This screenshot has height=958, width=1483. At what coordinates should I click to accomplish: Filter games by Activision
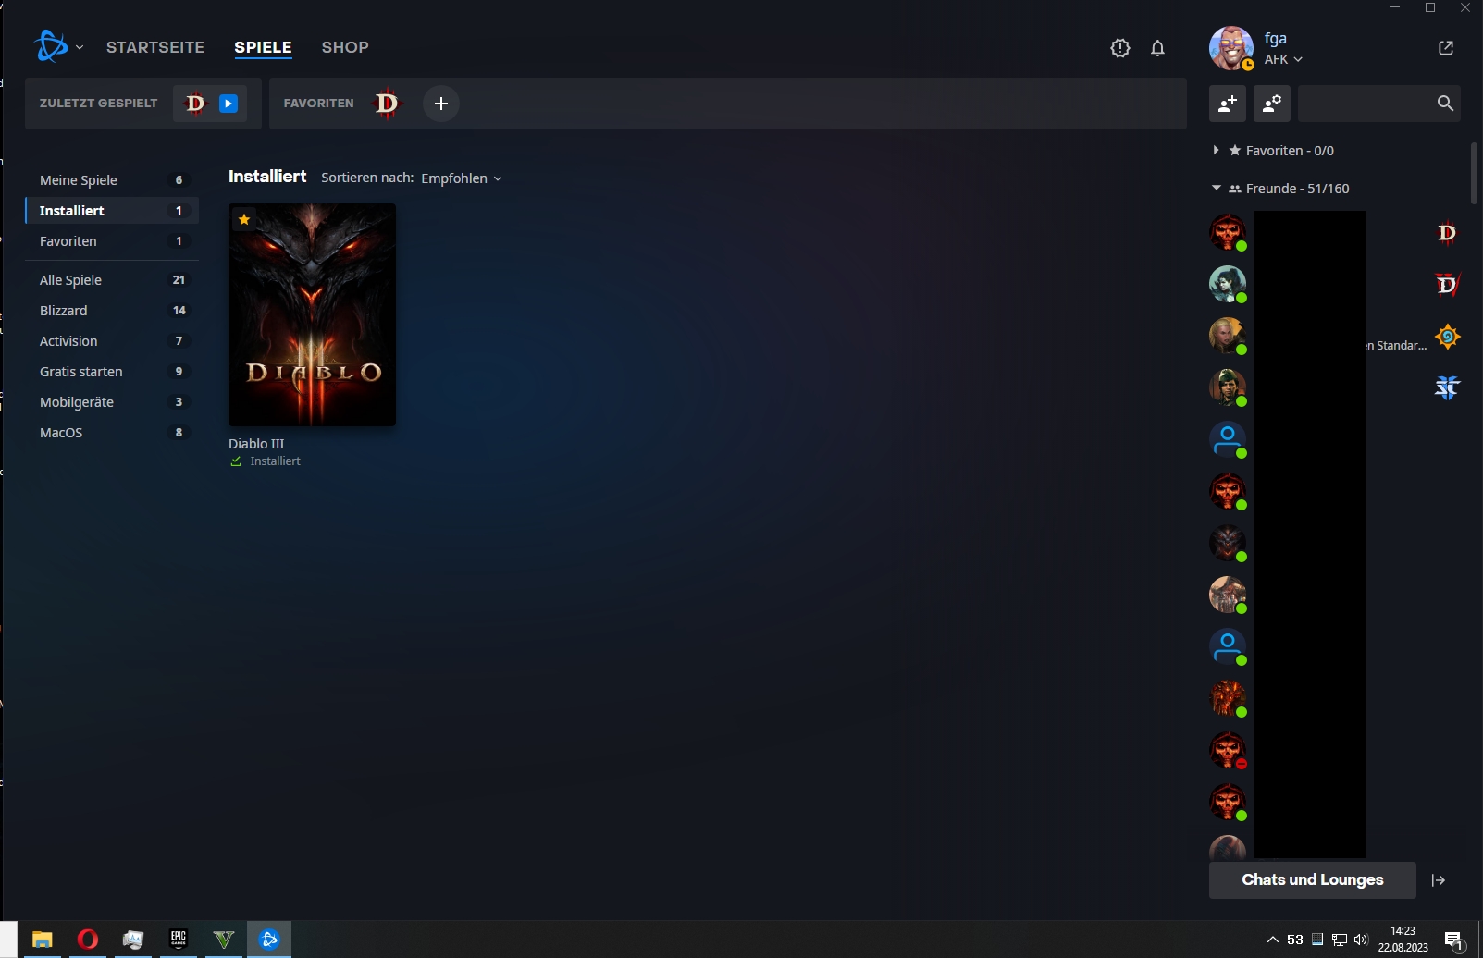pyautogui.click(x=112, y=341)
